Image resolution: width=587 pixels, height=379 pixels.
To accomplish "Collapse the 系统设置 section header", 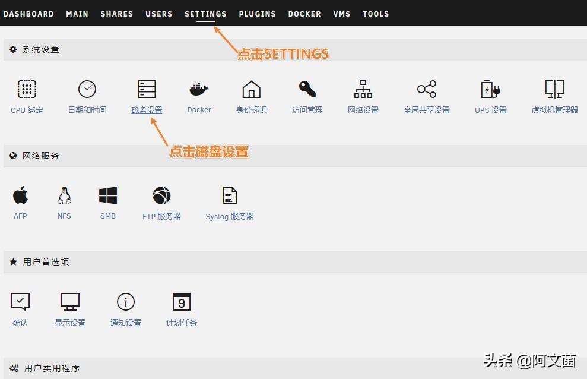I will (36, 49).
